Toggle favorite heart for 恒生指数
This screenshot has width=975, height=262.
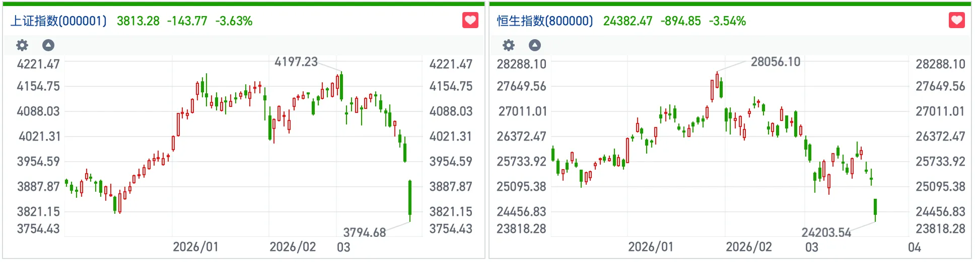click(x=956, y=21)
